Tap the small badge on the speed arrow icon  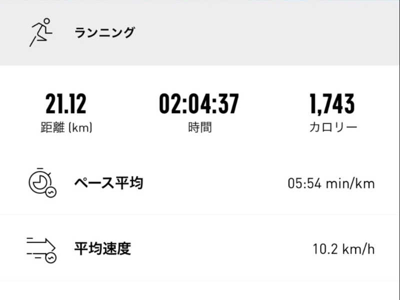pyautogui.click(x=50, y=257)
